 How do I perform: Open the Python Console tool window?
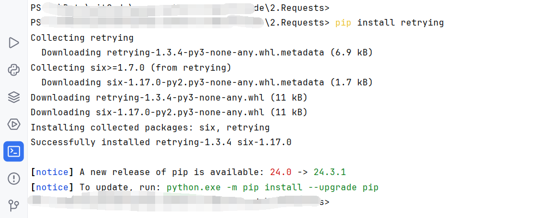click(x=14, y=70)
